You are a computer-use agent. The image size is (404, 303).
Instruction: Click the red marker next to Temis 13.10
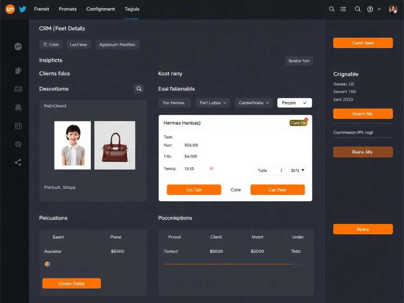click(x=211, y=168)
